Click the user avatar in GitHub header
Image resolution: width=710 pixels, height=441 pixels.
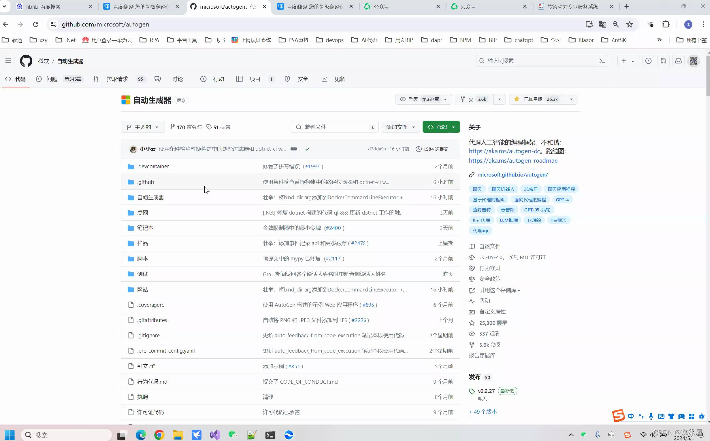693,61
